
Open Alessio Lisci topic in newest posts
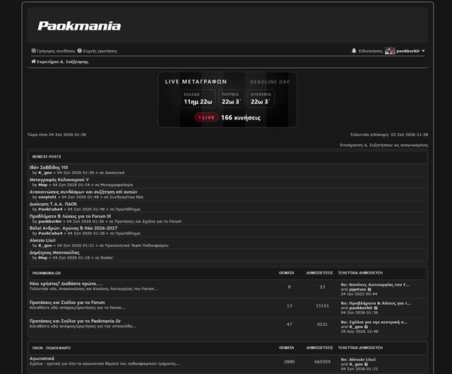point(42,240)
